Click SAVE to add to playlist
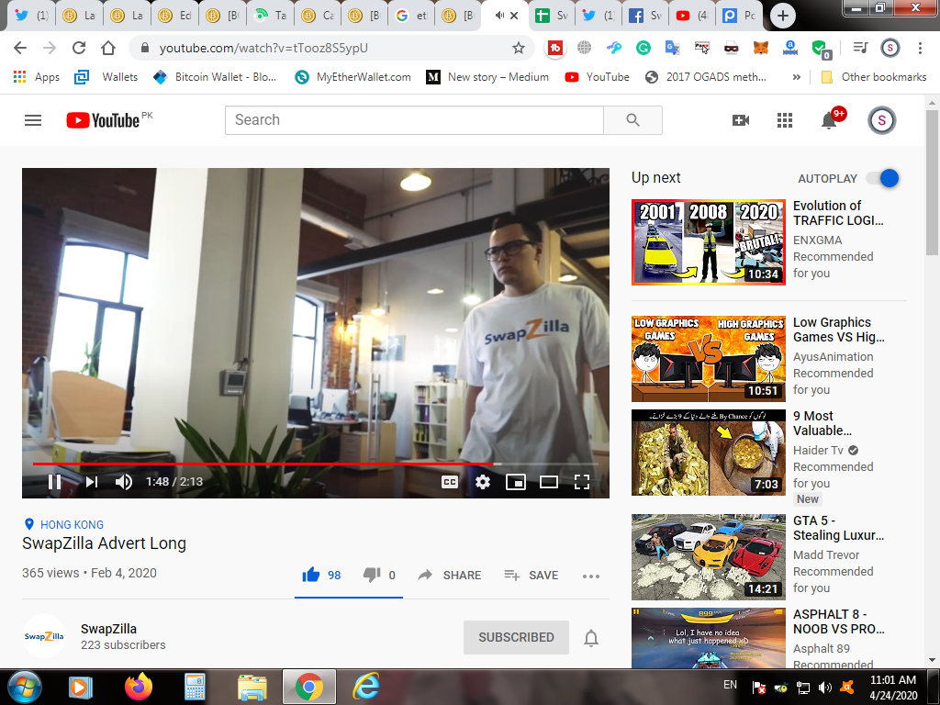Screen dimensions: 940x705 tap(532, 575)
